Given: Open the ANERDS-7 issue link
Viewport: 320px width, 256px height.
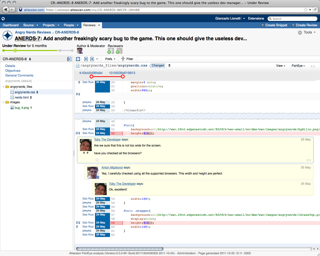Looking at the screenshot, I should click(27, 38).
